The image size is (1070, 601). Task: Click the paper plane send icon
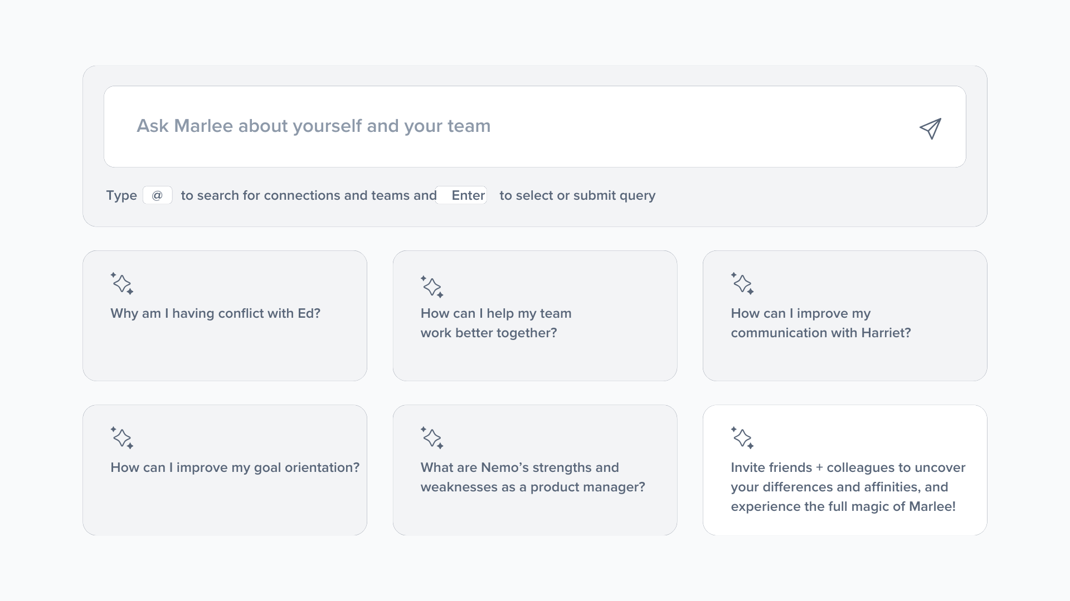click(x=930, y=129)
